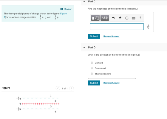Submit the Part D answer
The image size is (167, 119).
tap(94, 83)
